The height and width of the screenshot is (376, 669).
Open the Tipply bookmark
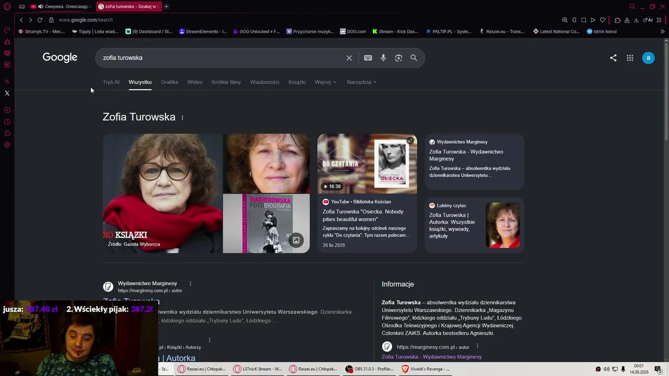coord(95,31)
